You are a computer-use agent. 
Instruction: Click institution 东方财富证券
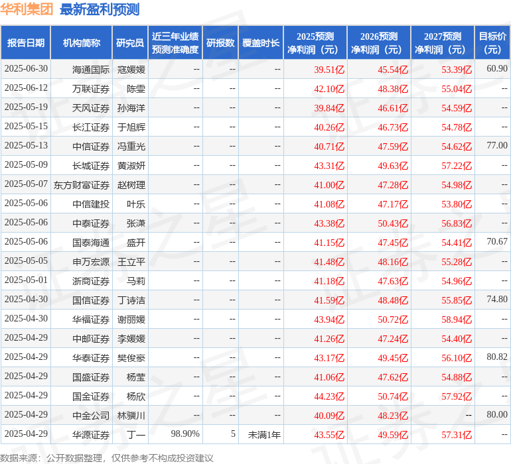82,185
